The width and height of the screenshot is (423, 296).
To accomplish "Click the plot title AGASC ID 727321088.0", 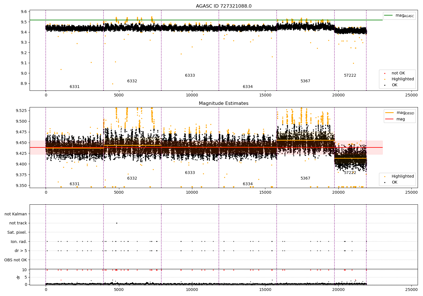I will point(224,6).
